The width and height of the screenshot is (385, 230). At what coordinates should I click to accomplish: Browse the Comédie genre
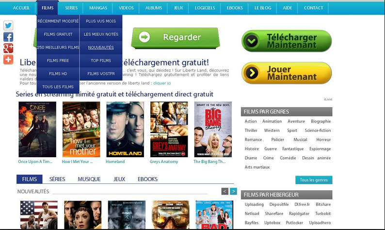(x=288, y=158)
